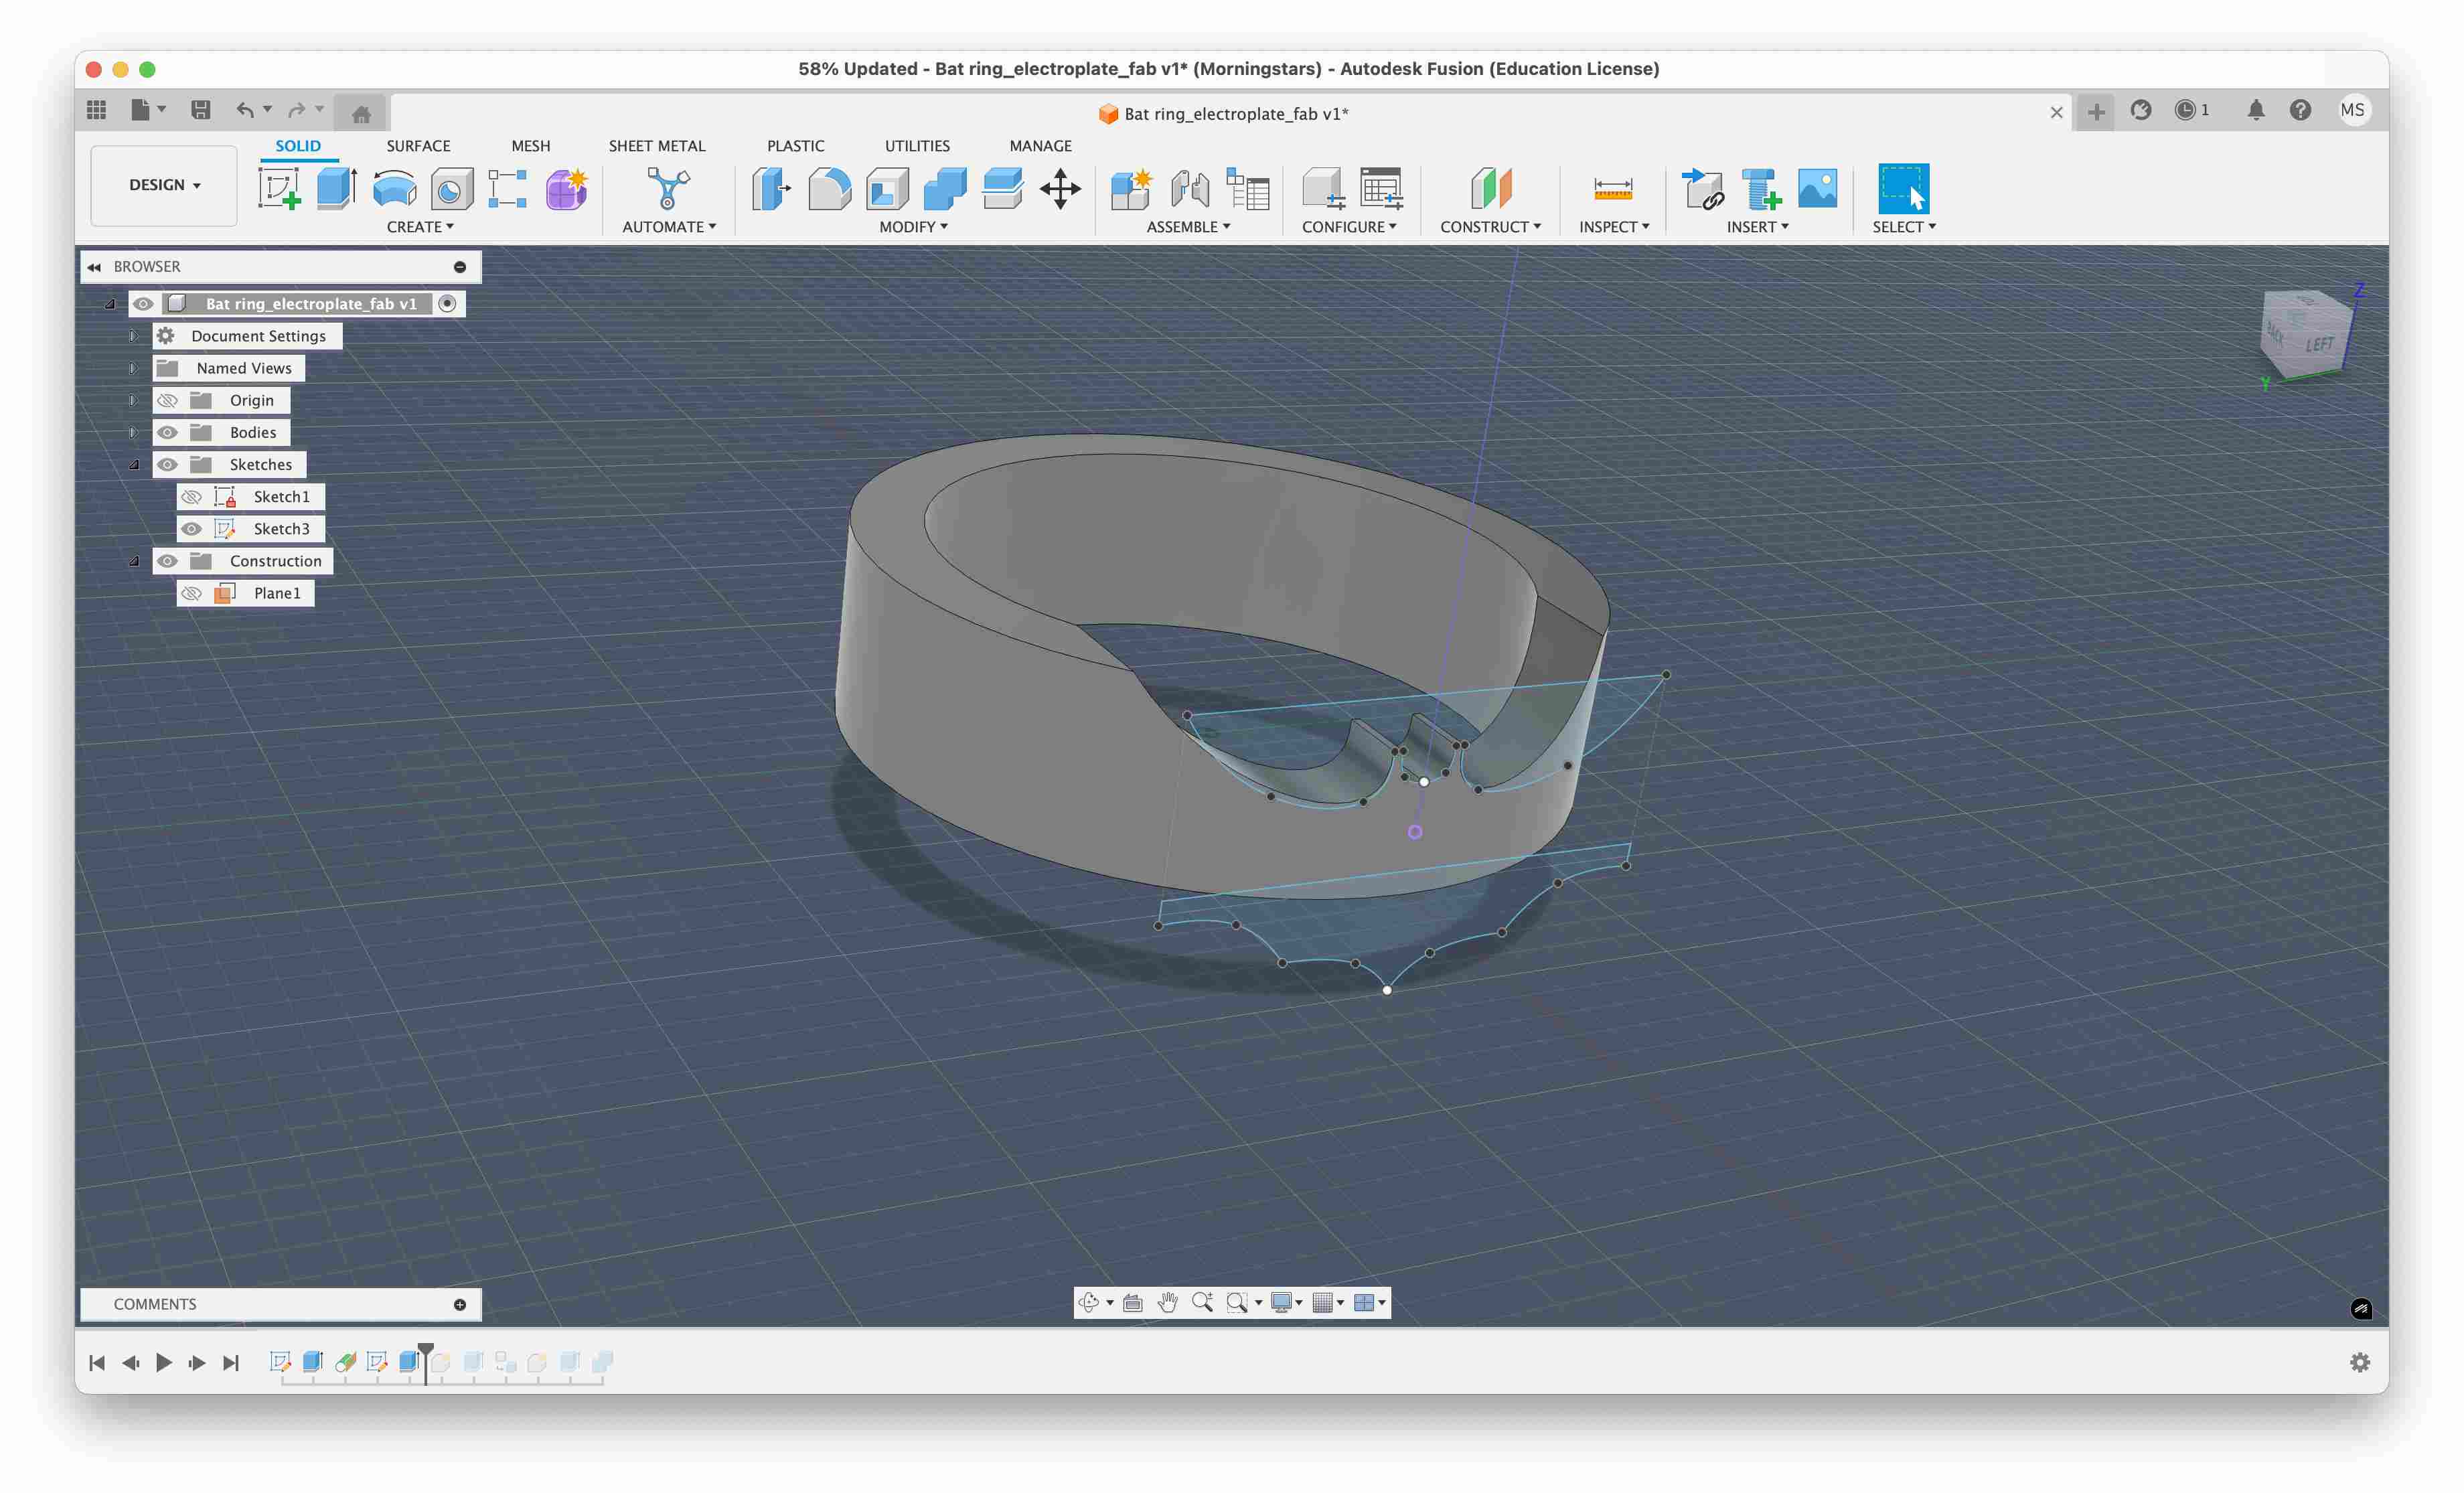Viewport: 2464px width, 1493px height.
Task: Click the ViewCube LEFT face
Action: point(2320,345)
